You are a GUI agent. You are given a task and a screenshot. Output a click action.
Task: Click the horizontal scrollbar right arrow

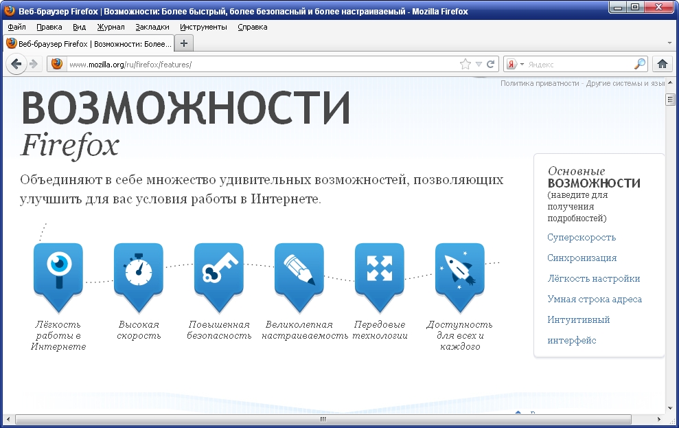coord(658,419)
